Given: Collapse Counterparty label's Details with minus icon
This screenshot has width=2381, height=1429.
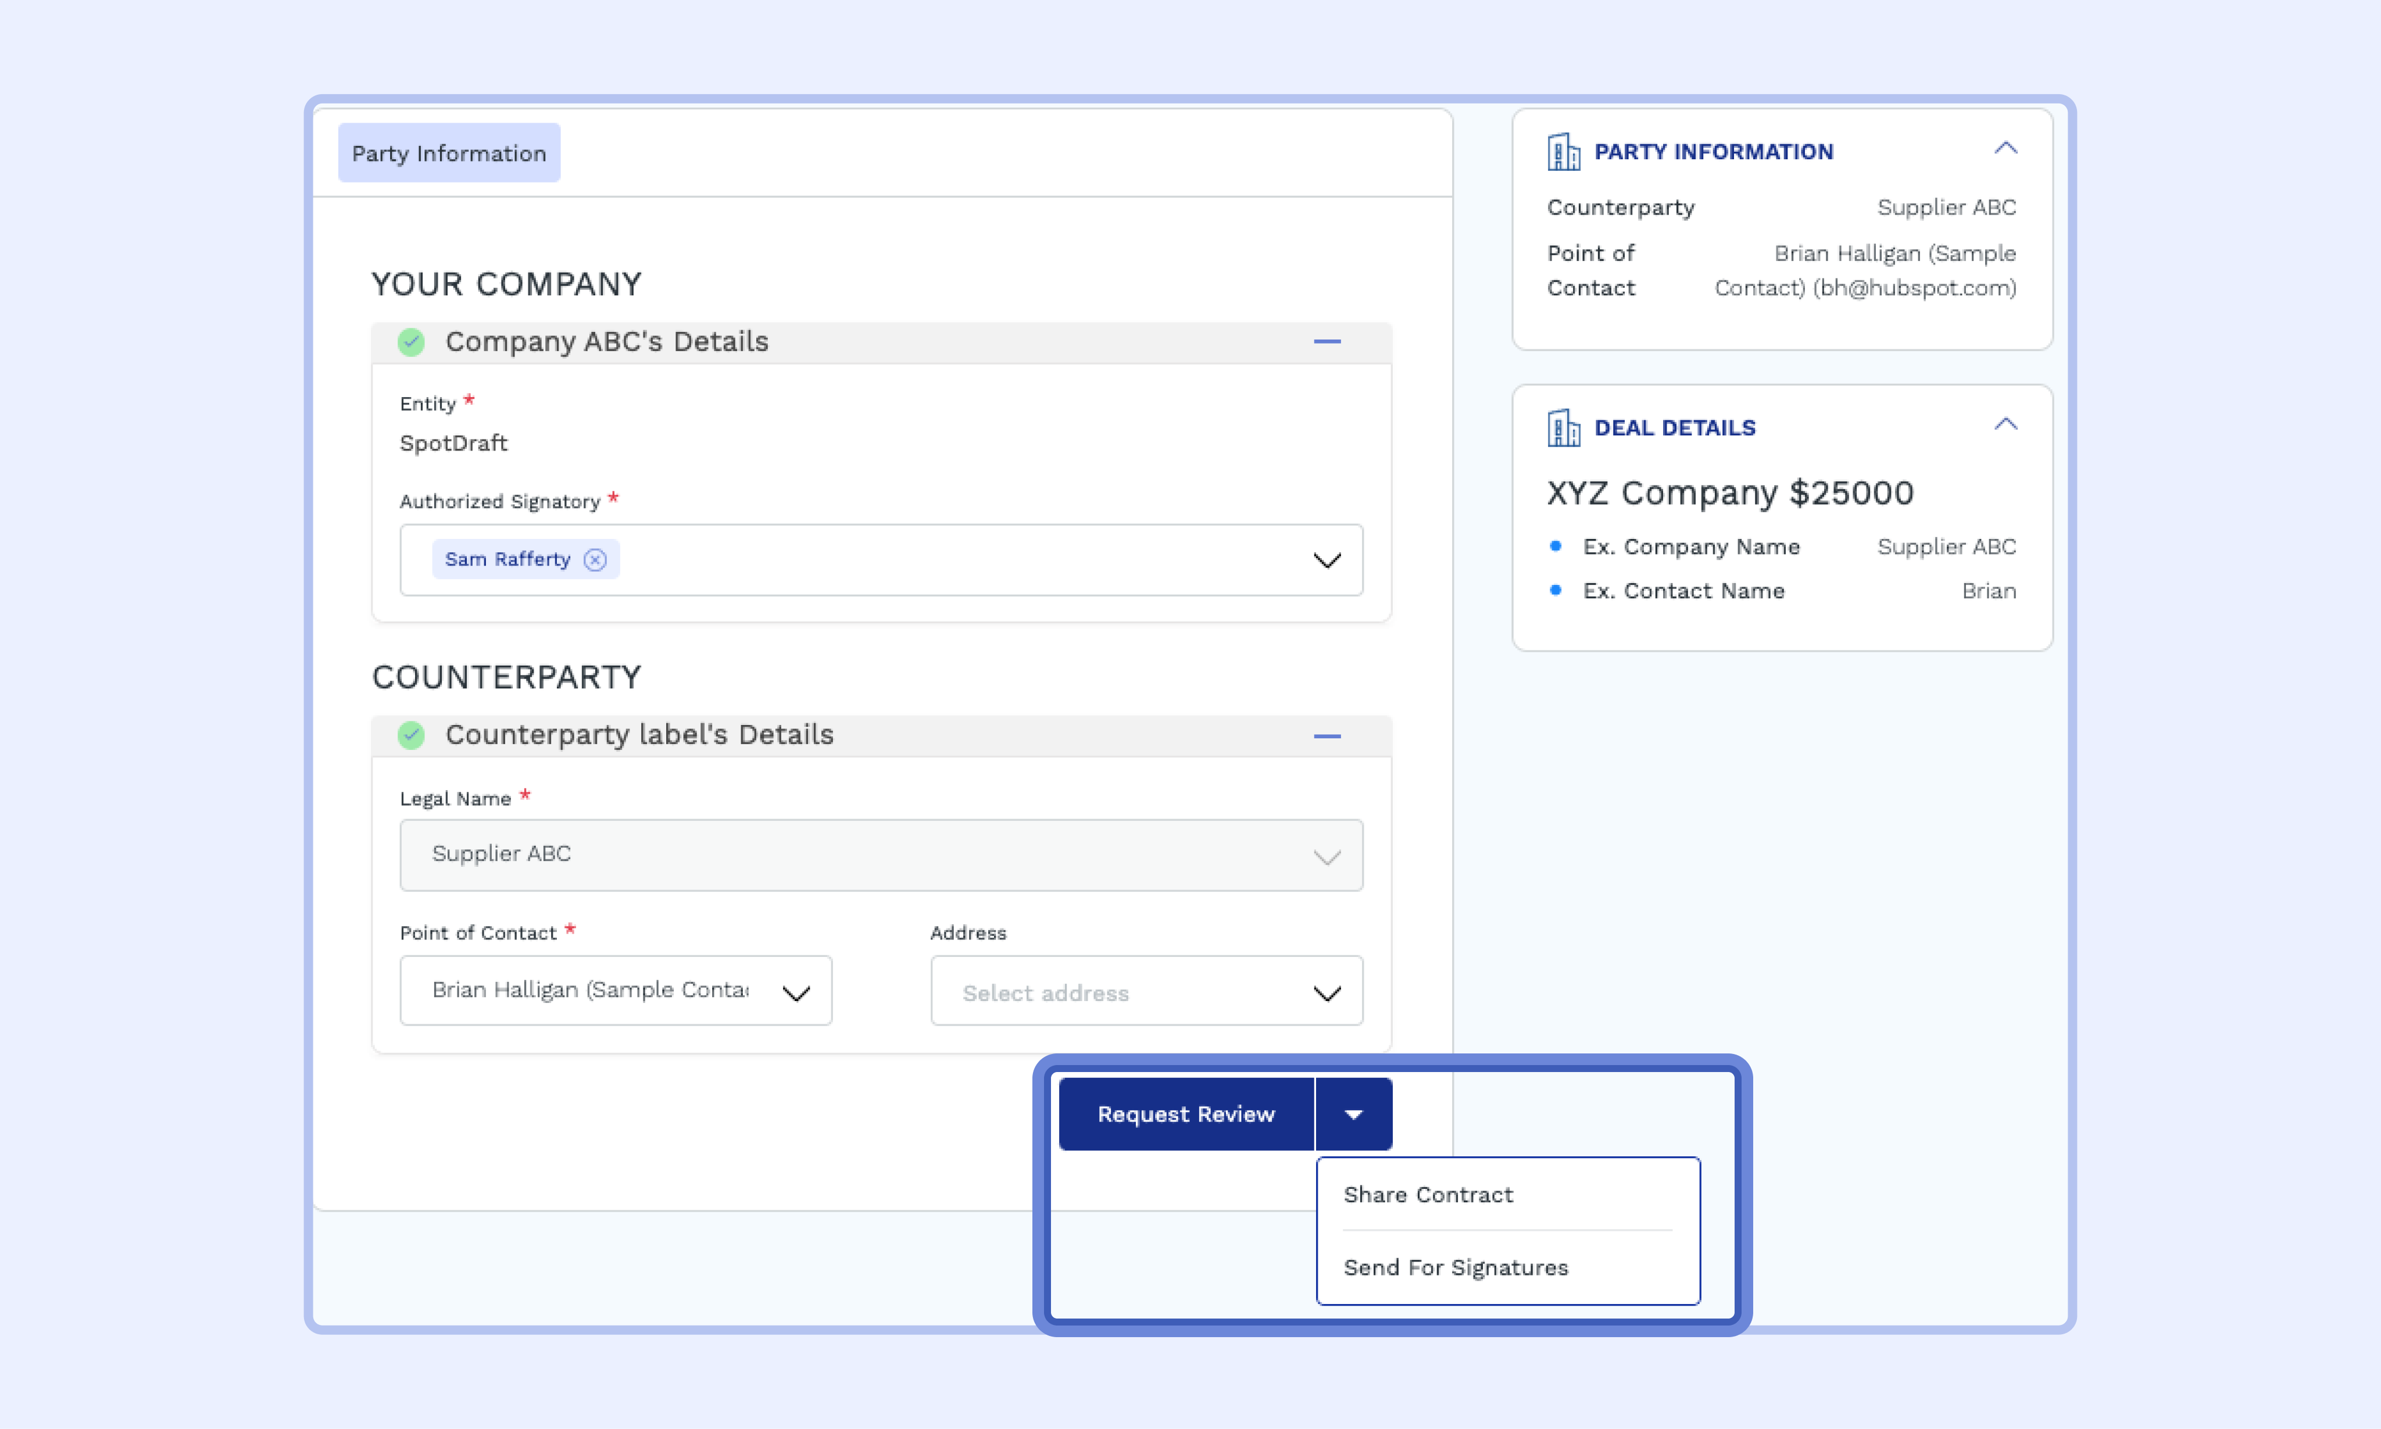Looking at the screenshot, I should pos(1327,735).
